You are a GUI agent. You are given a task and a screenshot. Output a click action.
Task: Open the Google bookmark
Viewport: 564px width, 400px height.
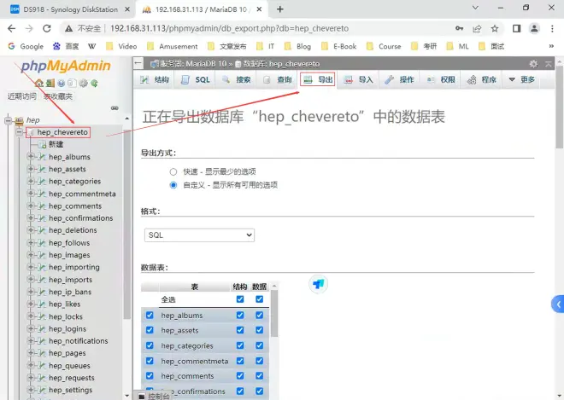point(26,46)
